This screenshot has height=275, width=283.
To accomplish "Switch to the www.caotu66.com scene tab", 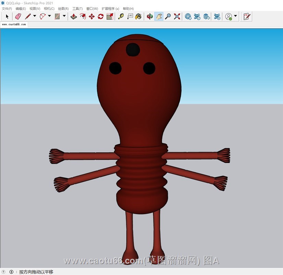I will coord(14,25).
